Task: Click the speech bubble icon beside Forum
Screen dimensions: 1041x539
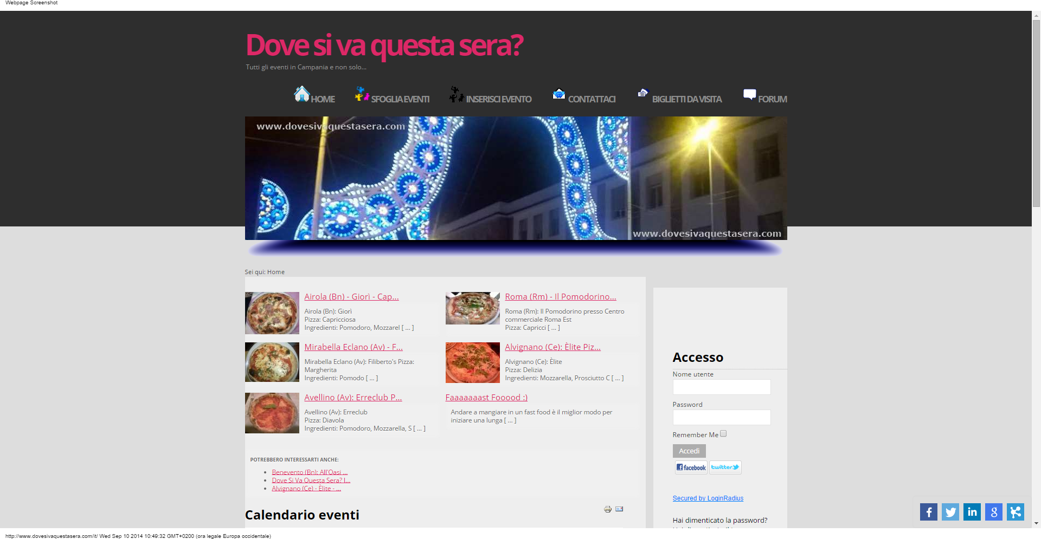Action: tap(749, 94)
